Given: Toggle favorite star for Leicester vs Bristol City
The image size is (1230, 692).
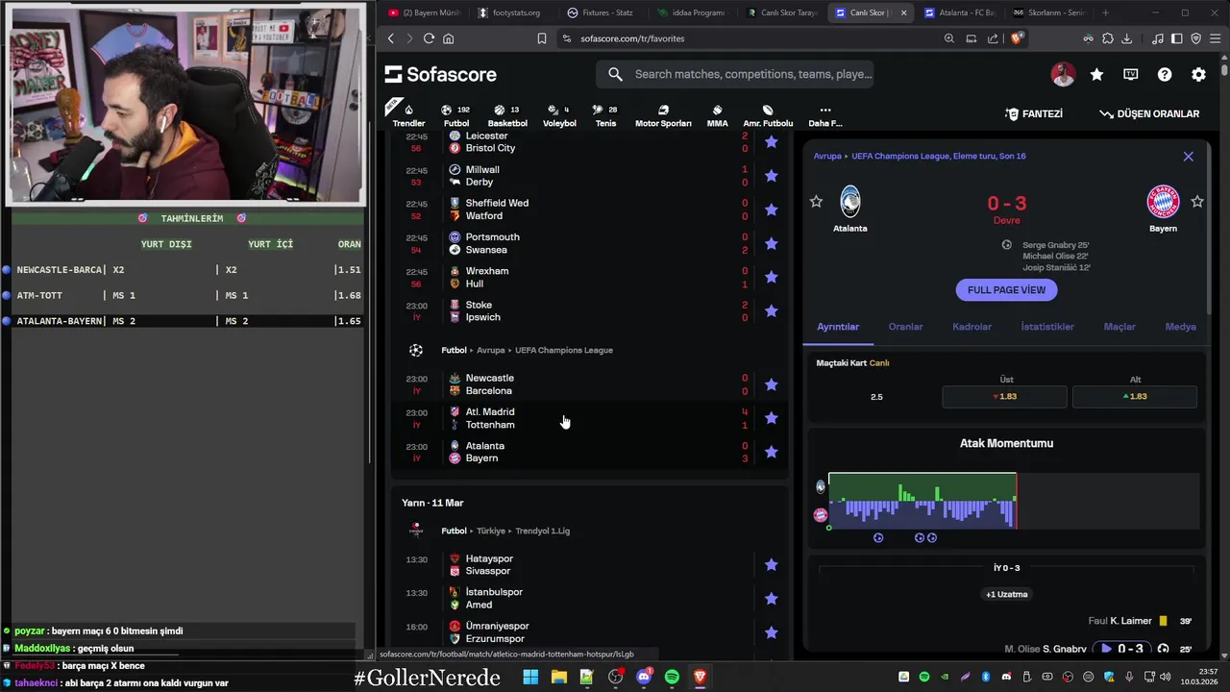Looking at the screenshot, I should 771,142.
